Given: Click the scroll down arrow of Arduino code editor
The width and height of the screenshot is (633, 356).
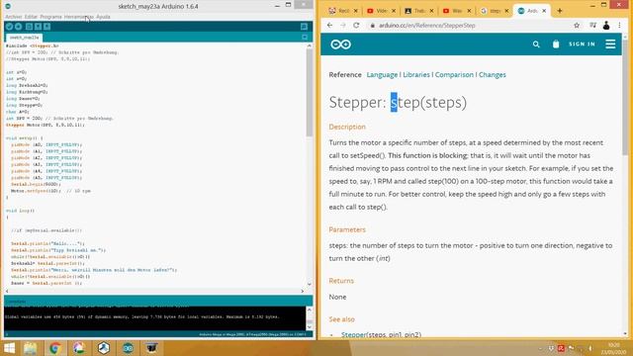Looking at the screenshot, I should click(x=310, y=284).
